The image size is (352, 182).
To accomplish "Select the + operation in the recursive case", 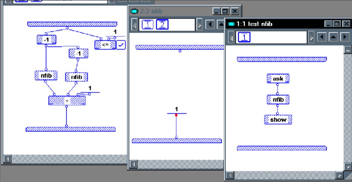I will tap(67, 101).
